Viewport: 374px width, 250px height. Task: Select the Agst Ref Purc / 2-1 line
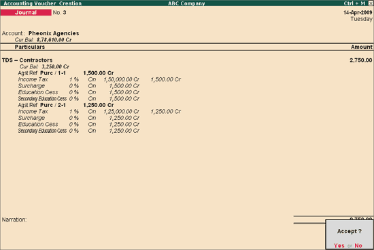click(66, 105)
